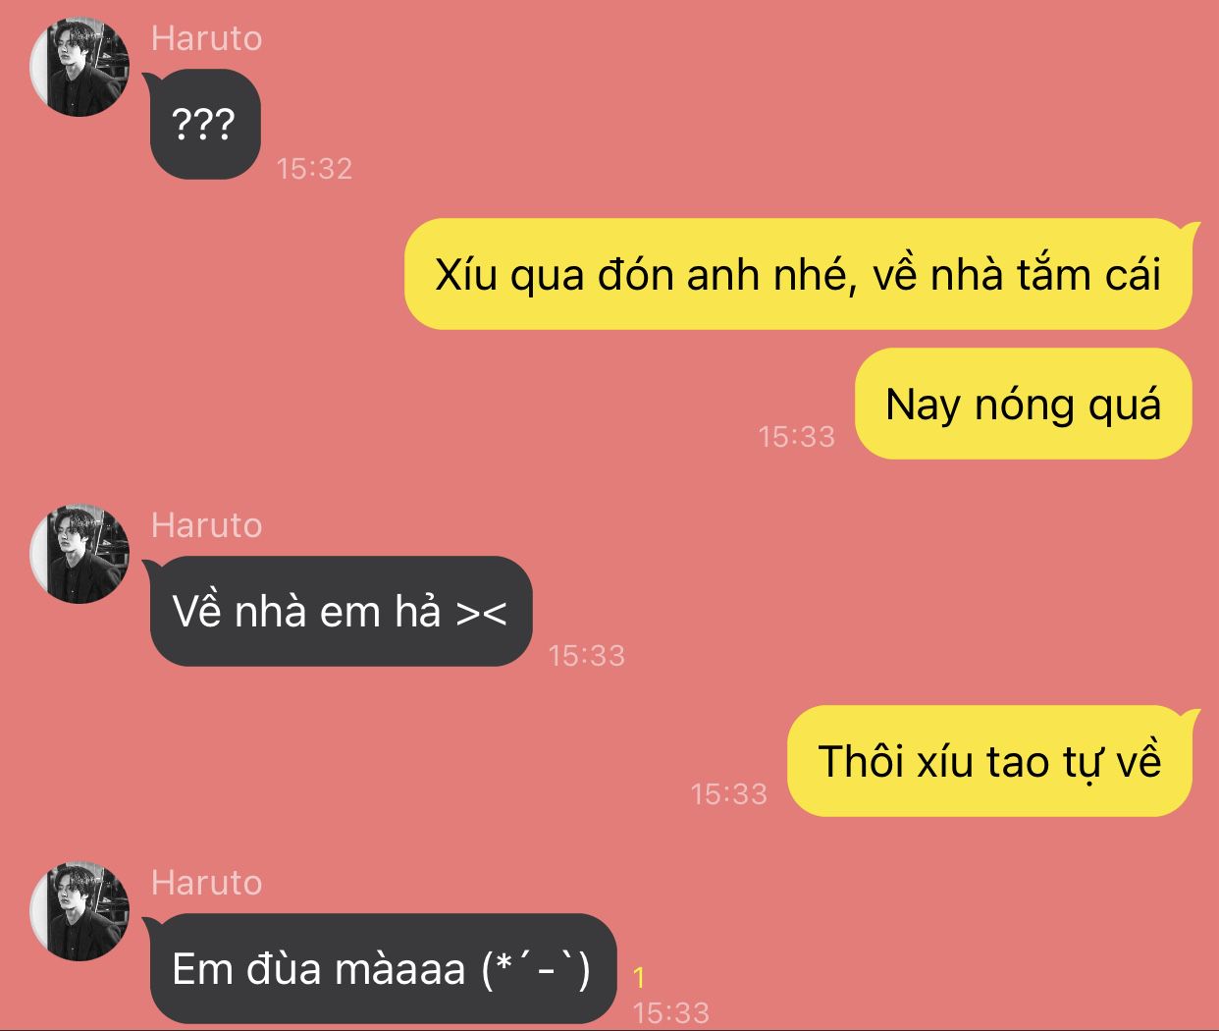Open Haruto's avatar beside the '???' message

(x=79, y=67)
